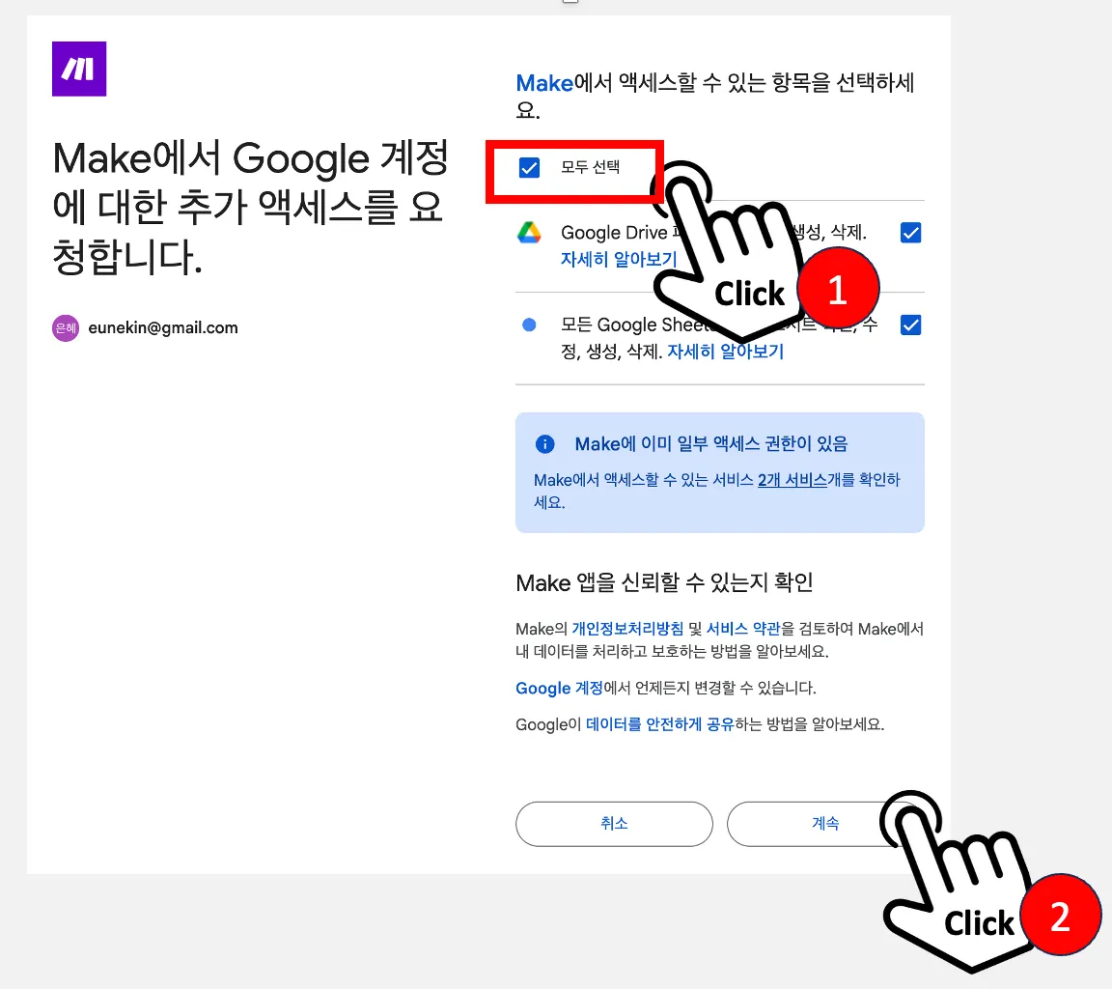Toggle the 모두 선택 checkbox

click(530, 168)
